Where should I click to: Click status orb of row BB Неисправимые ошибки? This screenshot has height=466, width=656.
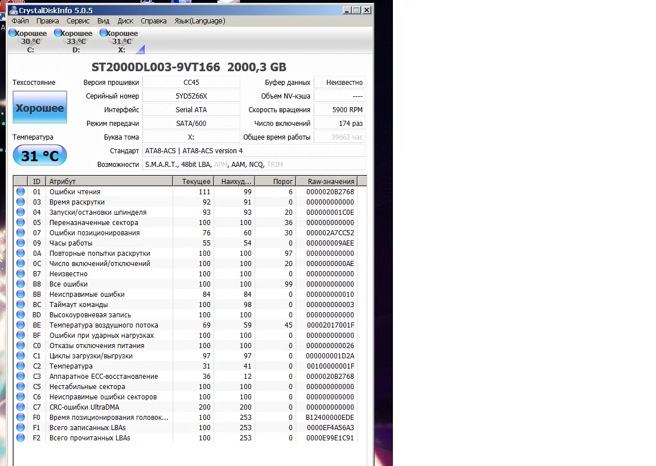pos(20,294)
